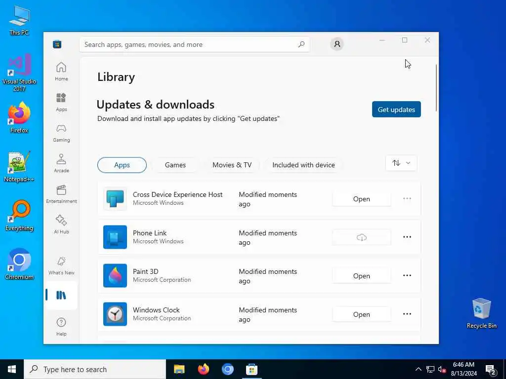Open File Explorer from the taskbar
Image resolution: width=506 pixels, height=379 pixels.
click(179, 369)
